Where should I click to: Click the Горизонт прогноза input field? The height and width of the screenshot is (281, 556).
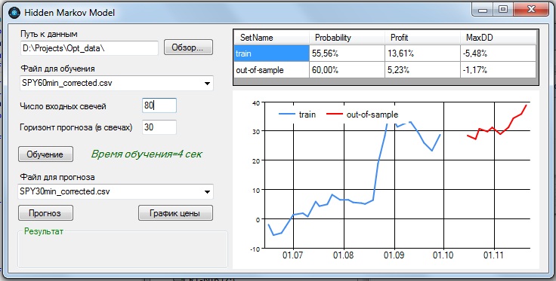click(x=159, y=127)
